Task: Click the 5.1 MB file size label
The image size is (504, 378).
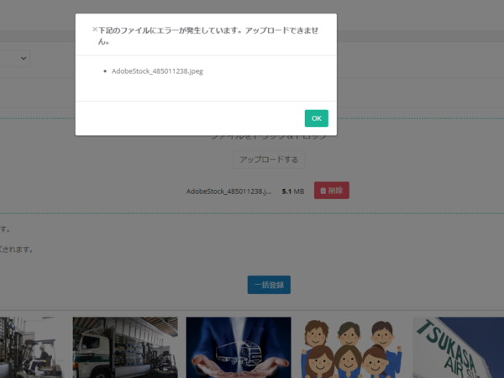Action: [292, 191]
